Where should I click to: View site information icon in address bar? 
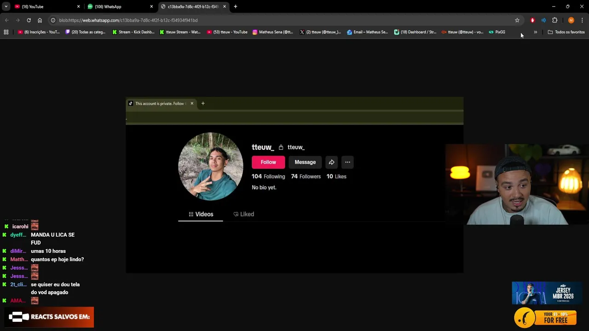pos(53,20)
